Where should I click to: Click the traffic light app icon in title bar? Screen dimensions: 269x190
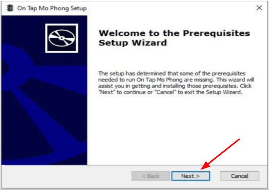[10, 8]
